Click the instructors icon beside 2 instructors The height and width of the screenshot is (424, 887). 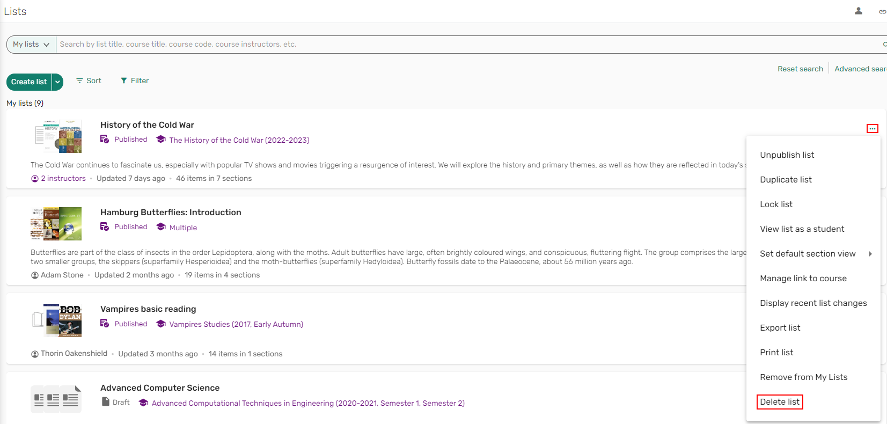(35, 179)
